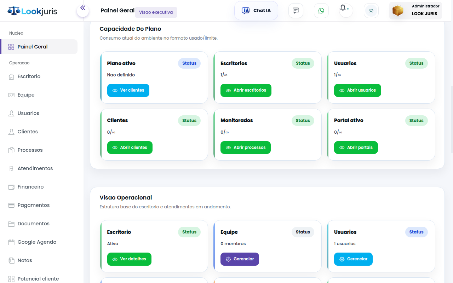This screenshot has width=453, height=283.
Task: Toggle light/dark theme sun icon
Action: pos(371,11)
